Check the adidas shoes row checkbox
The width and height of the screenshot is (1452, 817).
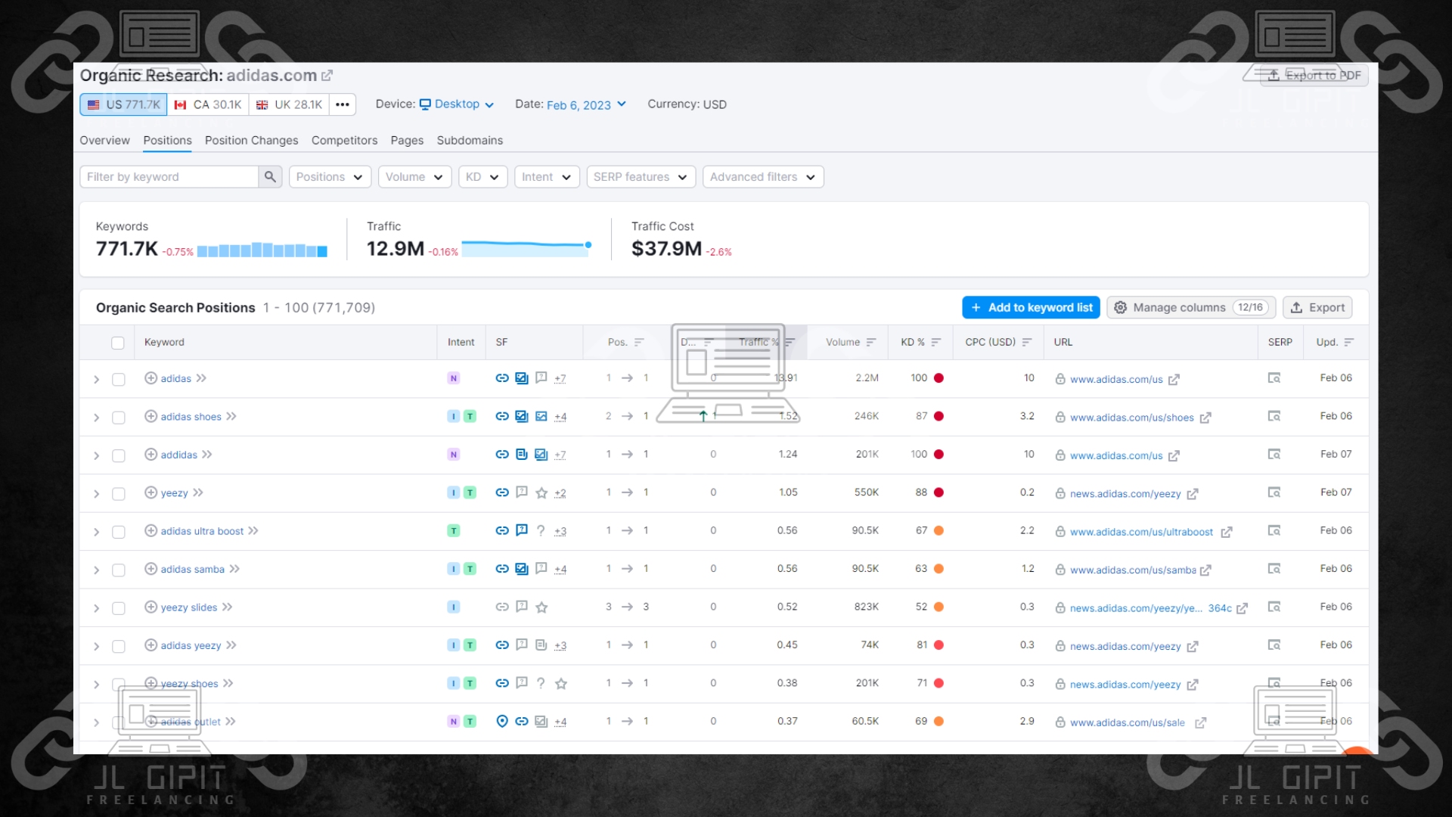[x=119, y=418]
